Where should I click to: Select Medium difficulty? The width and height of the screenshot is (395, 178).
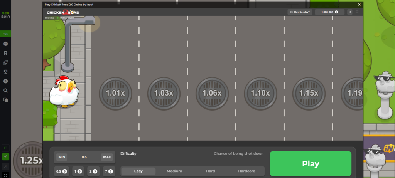174,171
